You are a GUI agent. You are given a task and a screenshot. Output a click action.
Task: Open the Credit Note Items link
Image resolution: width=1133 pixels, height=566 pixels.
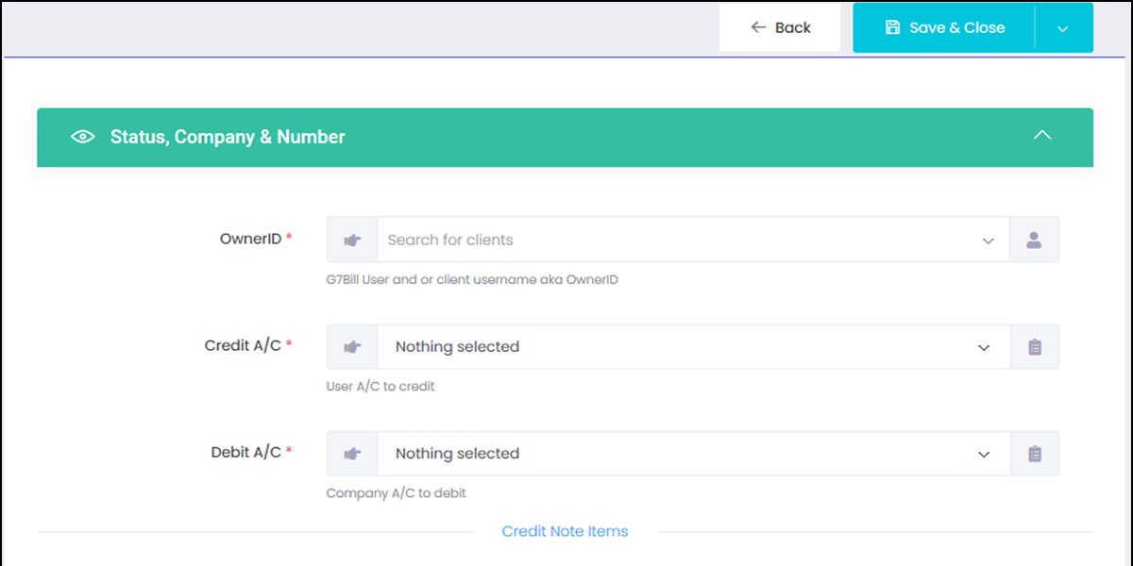tap(565, 531)
